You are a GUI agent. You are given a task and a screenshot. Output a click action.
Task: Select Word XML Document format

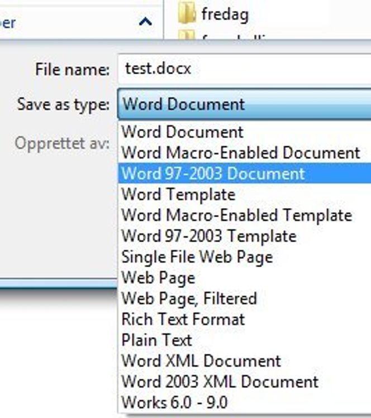click(x=244, y=361)
